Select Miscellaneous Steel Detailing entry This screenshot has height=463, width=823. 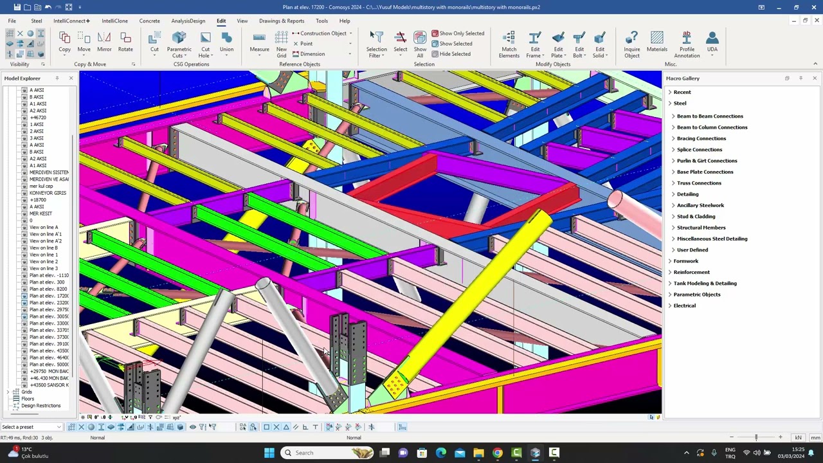(712, 239)
